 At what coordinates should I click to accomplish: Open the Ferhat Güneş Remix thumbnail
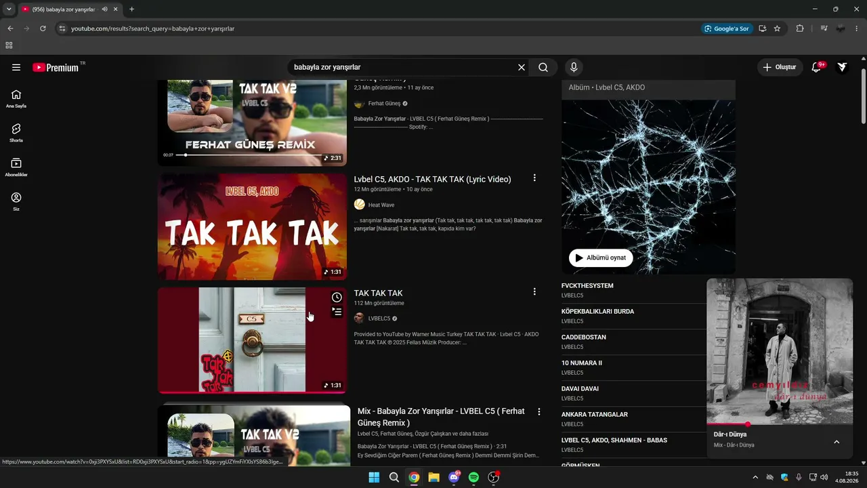point(252,123)
